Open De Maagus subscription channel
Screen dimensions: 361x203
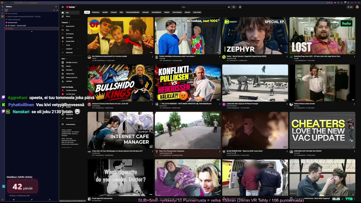71,37
